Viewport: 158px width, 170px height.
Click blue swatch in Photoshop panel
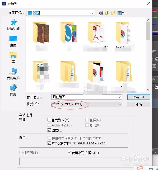[x=155, y=24]
